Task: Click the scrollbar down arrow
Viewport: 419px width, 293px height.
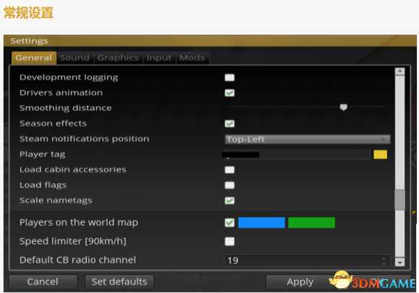Action: point(399,262)
